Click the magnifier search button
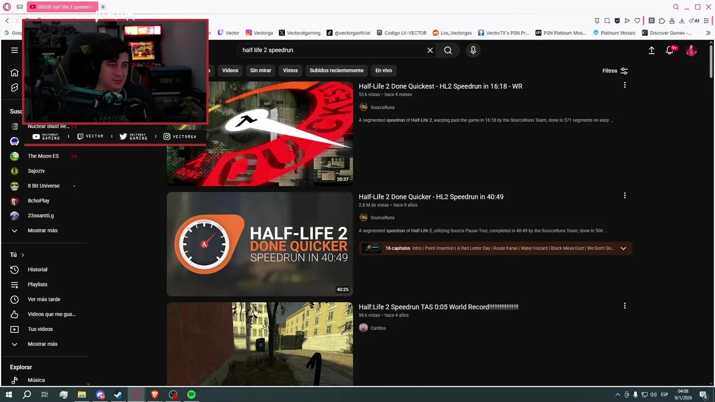Screen dimensions: 715x402 pos(448,50)
